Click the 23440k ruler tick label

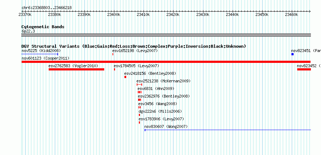click(232, 15)
